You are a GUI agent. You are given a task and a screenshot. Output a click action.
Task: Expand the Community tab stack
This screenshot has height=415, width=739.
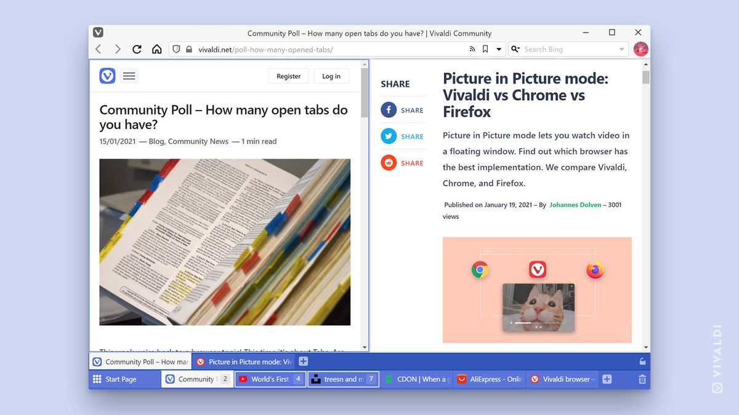[197, 379]
